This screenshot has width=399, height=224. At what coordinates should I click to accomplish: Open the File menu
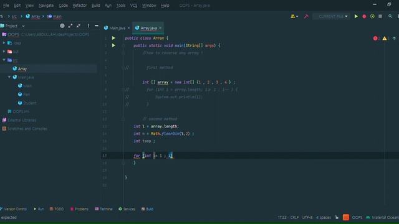pyautogui.click(x=6, y=6)
